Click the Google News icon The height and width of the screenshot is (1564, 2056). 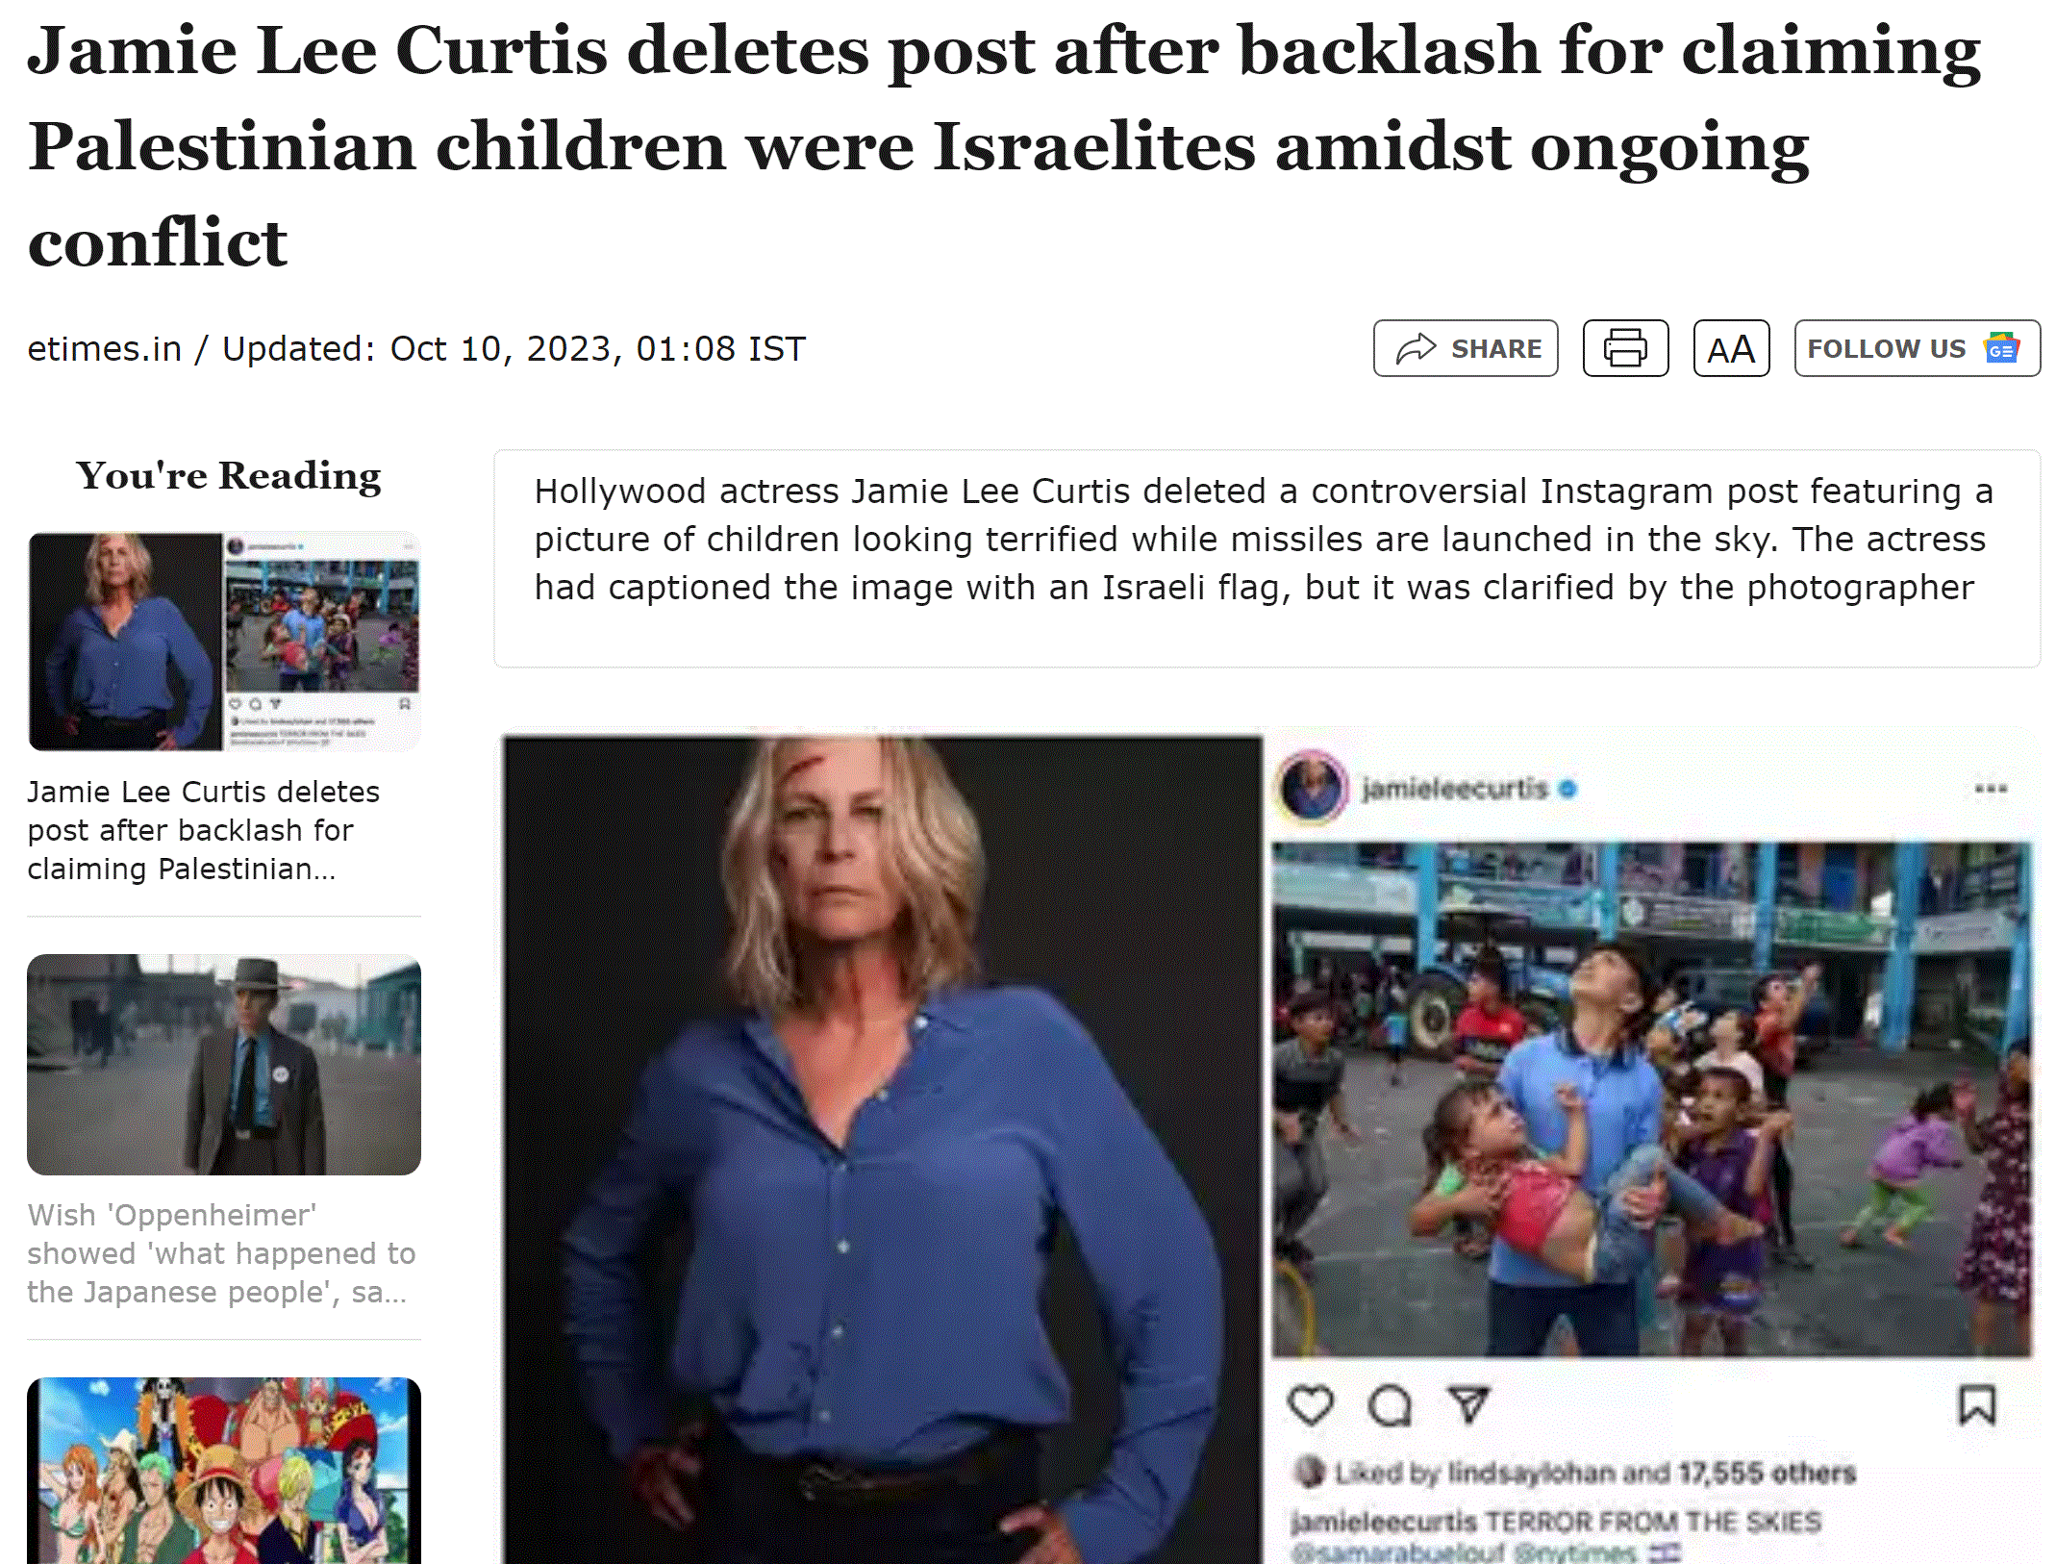point(2002,348)
